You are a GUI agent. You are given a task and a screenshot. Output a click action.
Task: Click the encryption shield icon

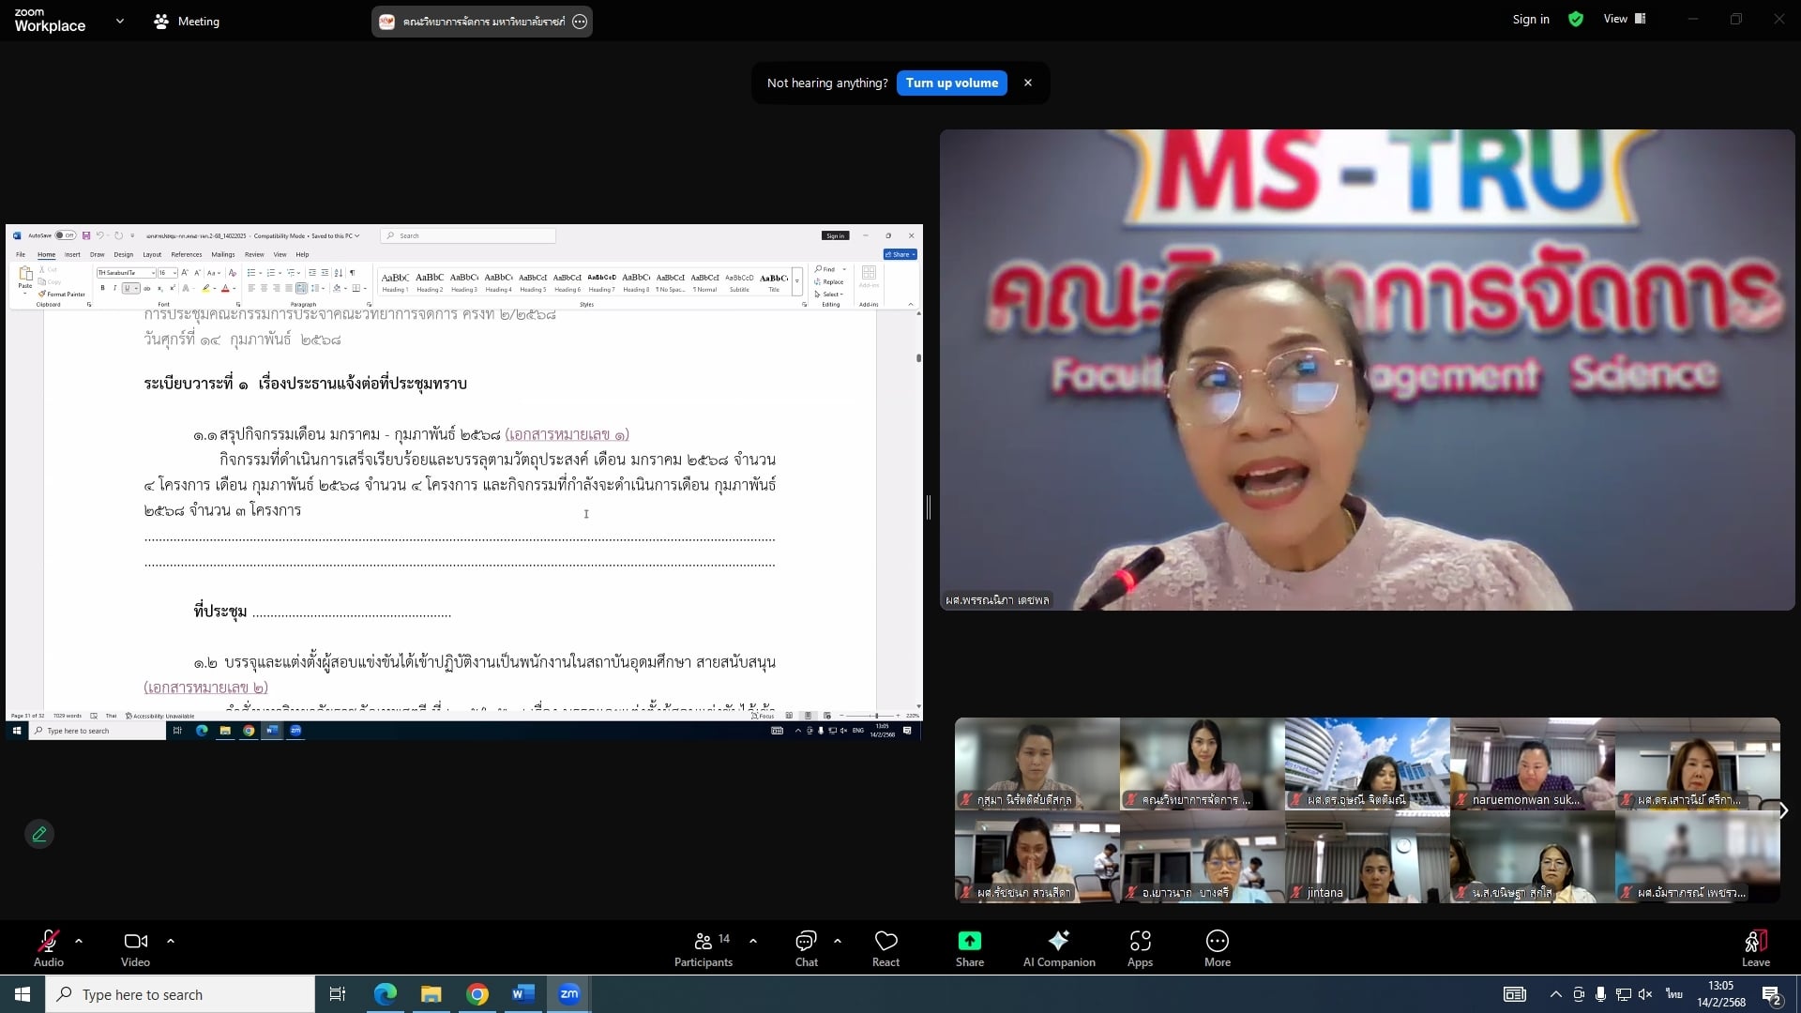pyautogui.click(x=1576, y=19)
